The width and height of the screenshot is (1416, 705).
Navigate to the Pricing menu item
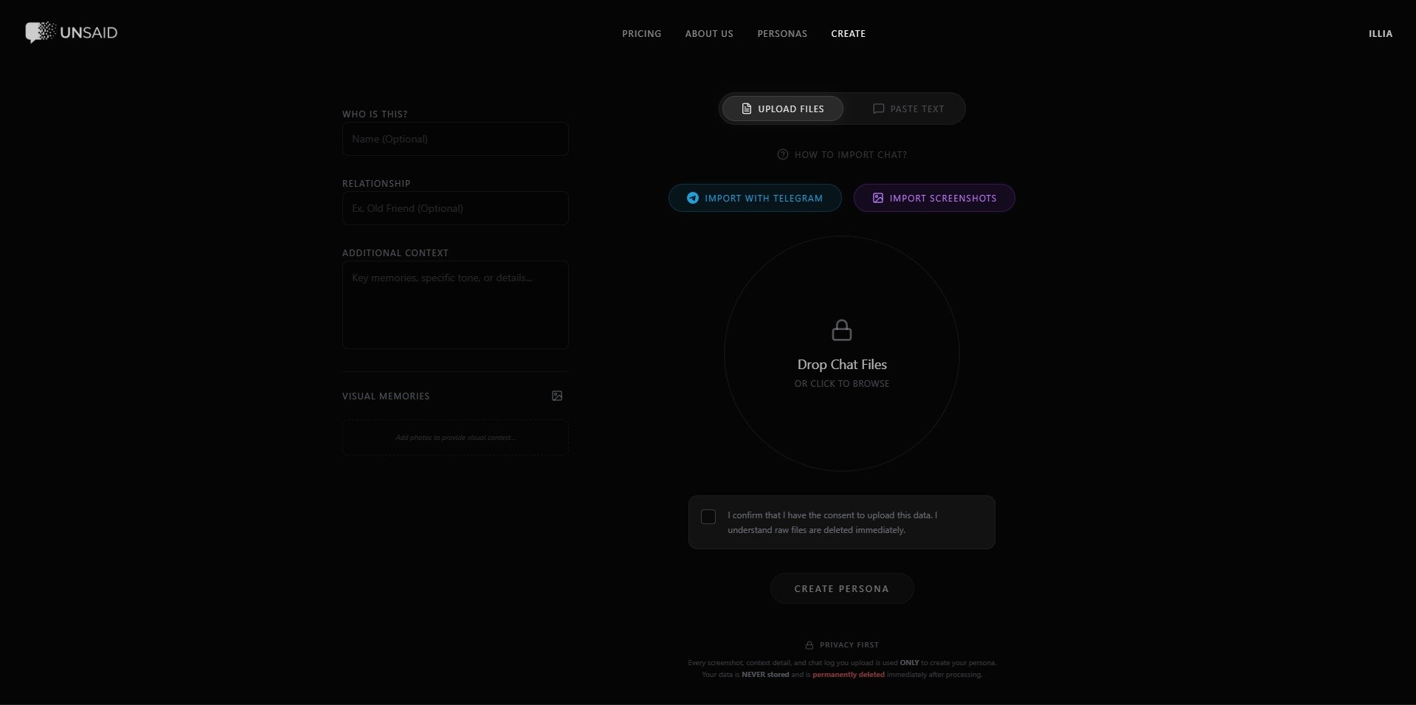click(640, 33)
